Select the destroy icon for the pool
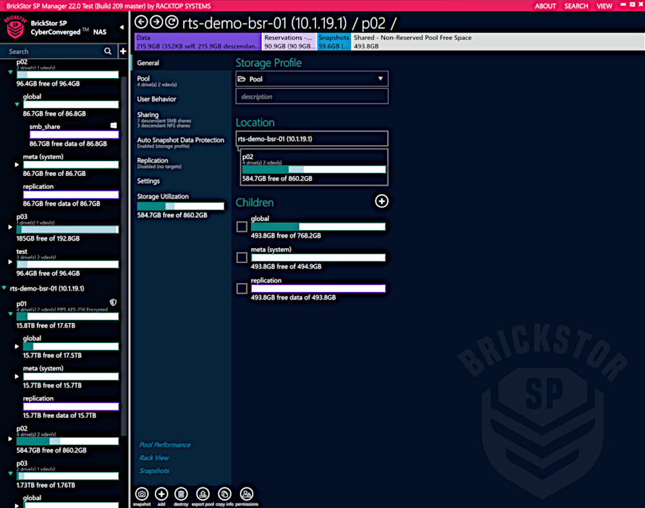This screenshot has width=645, height=508. 181,494
